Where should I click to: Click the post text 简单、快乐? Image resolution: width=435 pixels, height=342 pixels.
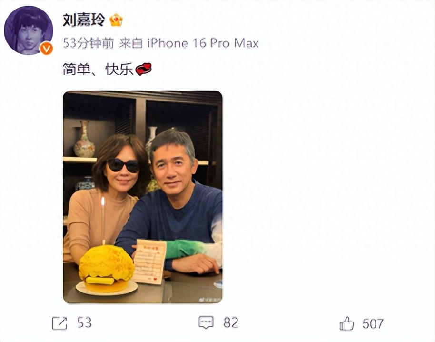(x=98, y=69)
